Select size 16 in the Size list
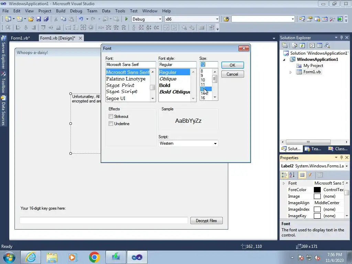 203,98
